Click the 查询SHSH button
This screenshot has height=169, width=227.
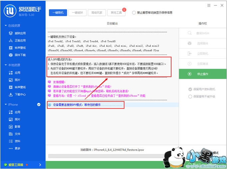pyautogui.click(x=203, y=33)
